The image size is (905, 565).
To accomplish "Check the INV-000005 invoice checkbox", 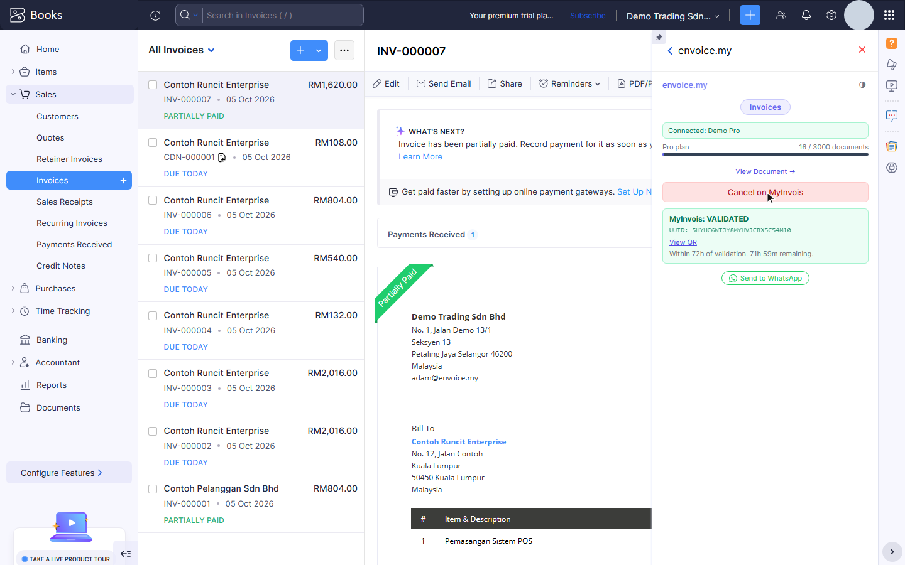I will pyautogui.click(x=153, y=258).
